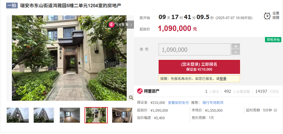Select the empty room wooden floor thumbnail
Screen dimensions: 283x134
coord(70,115)
